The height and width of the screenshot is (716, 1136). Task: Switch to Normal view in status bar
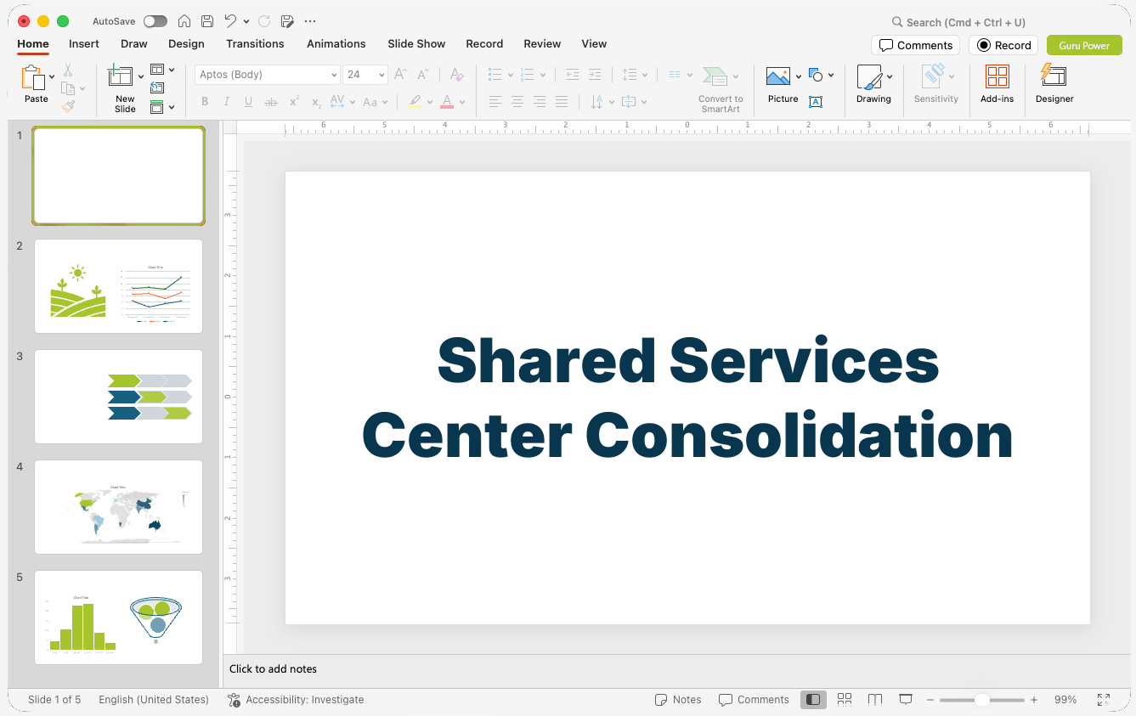coord(813,700)
